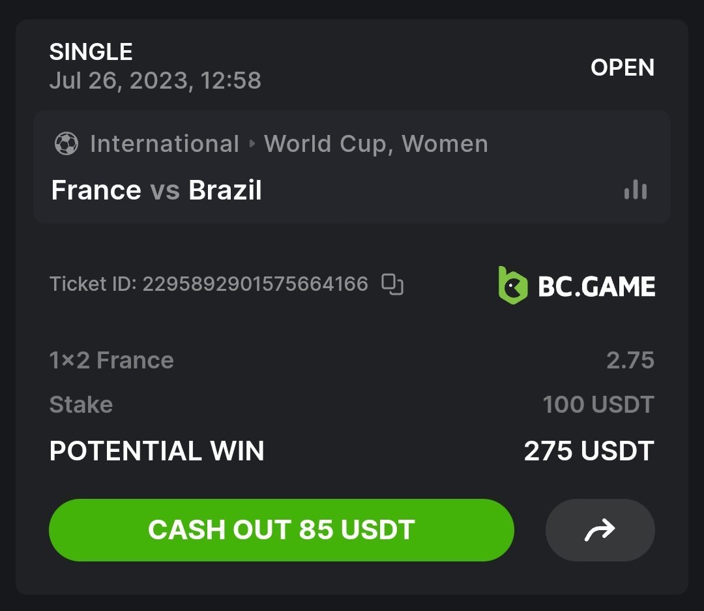This screenshot has height=611, width=704.
Task: Open match statistics bar chart icon
Action: (635, 190)
